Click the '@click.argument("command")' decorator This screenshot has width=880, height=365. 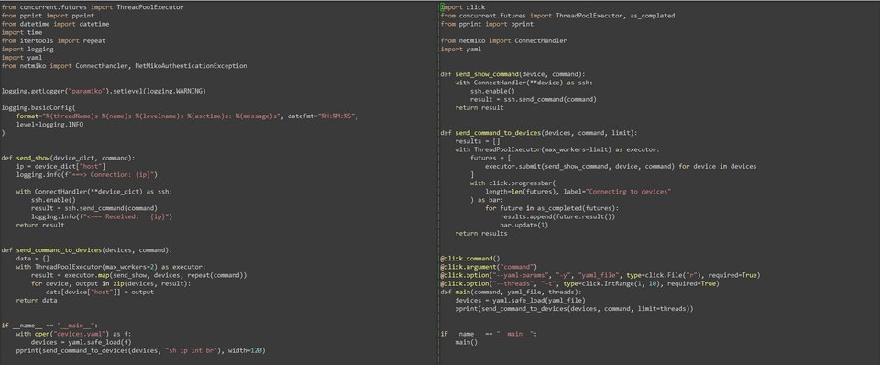pyautogui.click(x=489, y=267)
